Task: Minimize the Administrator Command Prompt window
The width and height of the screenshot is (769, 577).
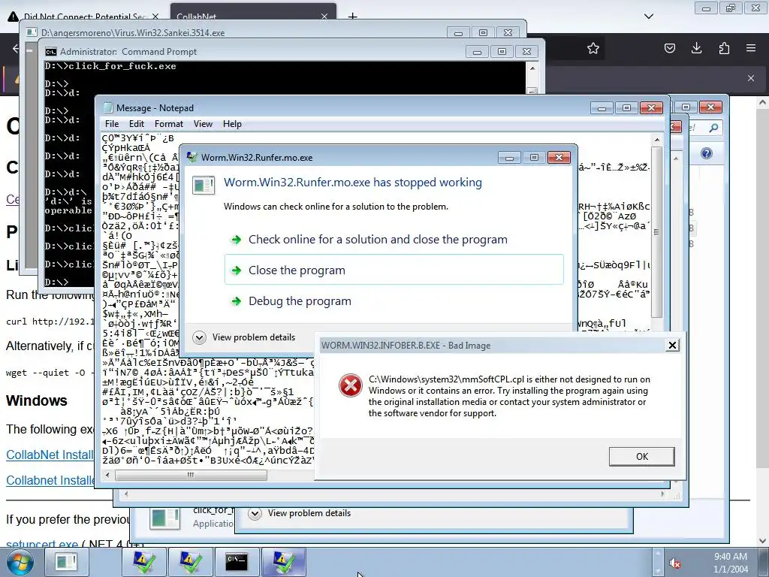Action: [x=477, y=52]
